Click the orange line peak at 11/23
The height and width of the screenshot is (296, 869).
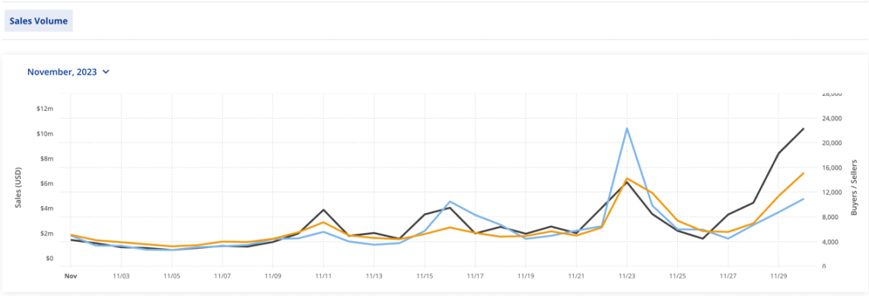click(627, 179)
